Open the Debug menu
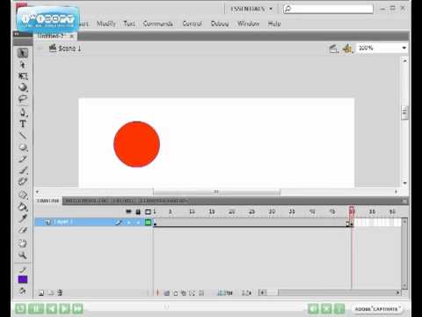This screenshot has width=422, height=317. 220,24
